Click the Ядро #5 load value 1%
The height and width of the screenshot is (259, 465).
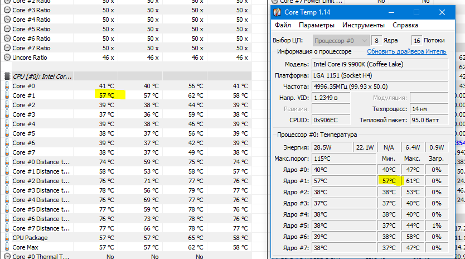pos(437,226)
